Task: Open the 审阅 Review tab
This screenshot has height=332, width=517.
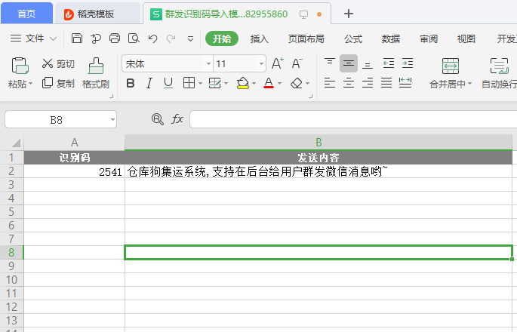Action: click(x=429, y=39)
